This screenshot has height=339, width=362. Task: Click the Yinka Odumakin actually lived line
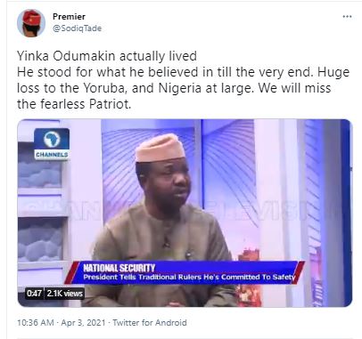[x=107, y=56]
